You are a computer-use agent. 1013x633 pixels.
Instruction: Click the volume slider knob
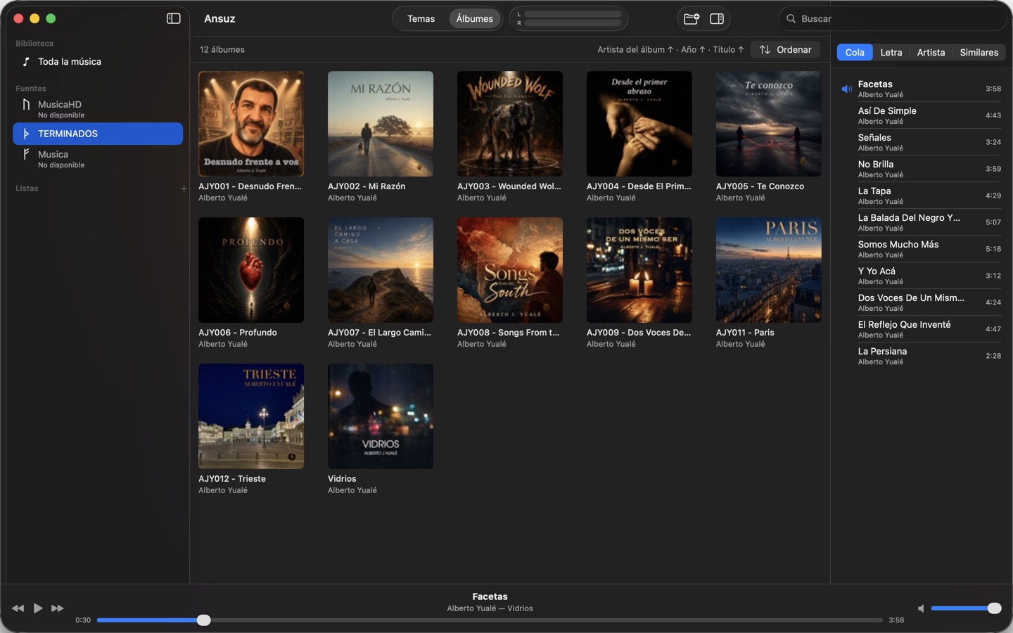[994, 608]
